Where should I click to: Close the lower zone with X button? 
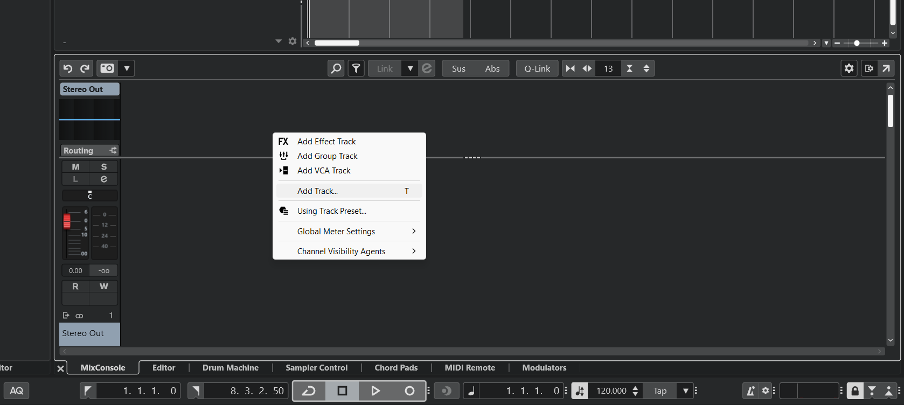click(x=60, y=368)
